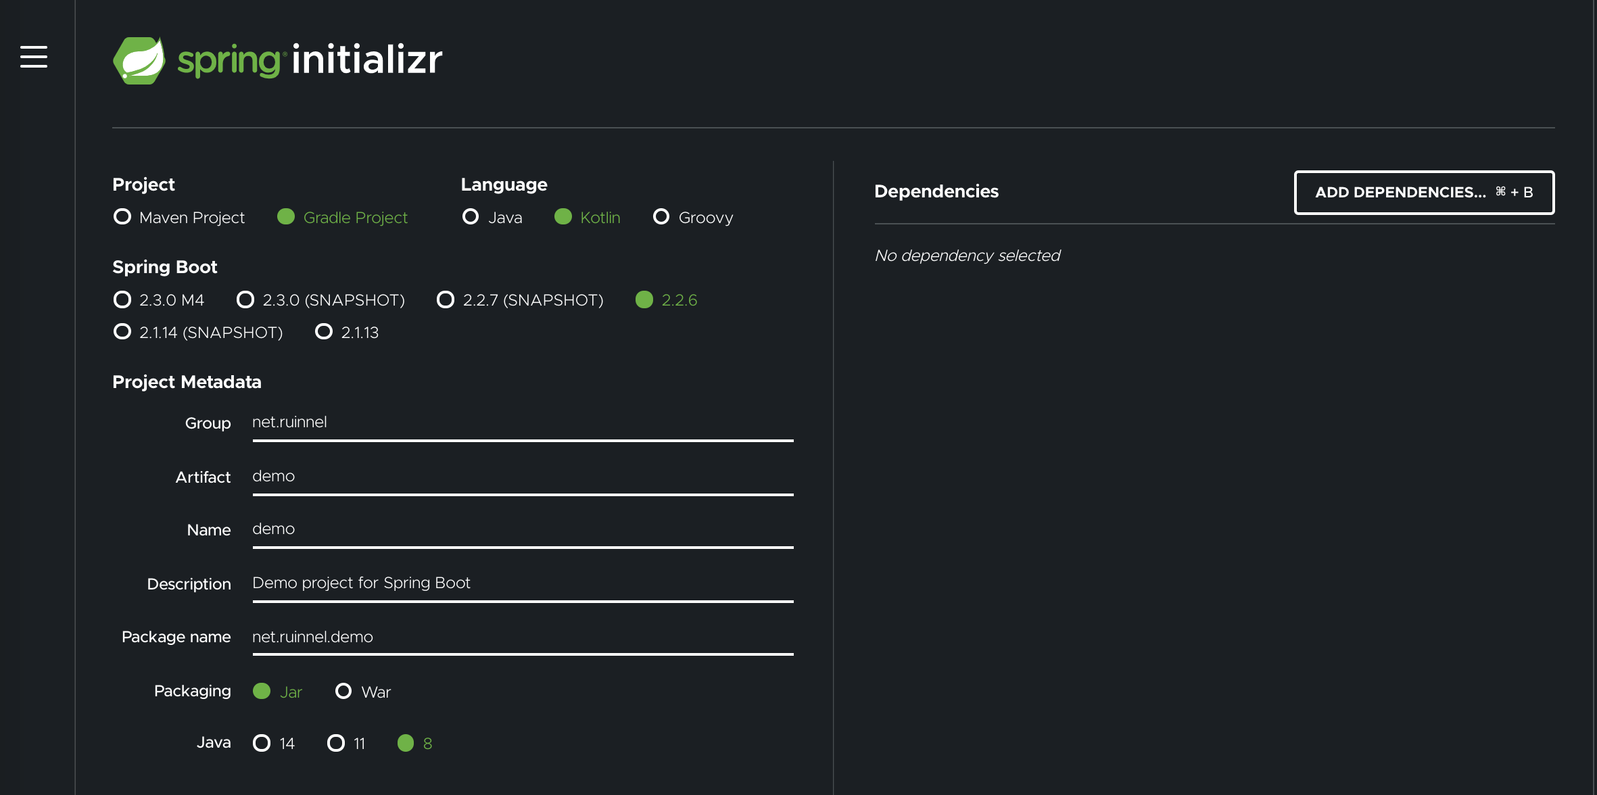This screenshot has width=1597, height=795.
Task: Click 'No dependency selected' text
Action: (967, 256)
